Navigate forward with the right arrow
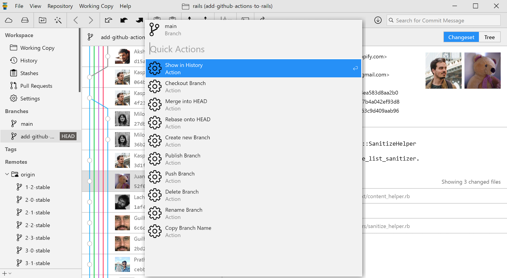Image resolution: width=507 pixels, height=278 pixels. pyautogui.click(x=91, y=21)
